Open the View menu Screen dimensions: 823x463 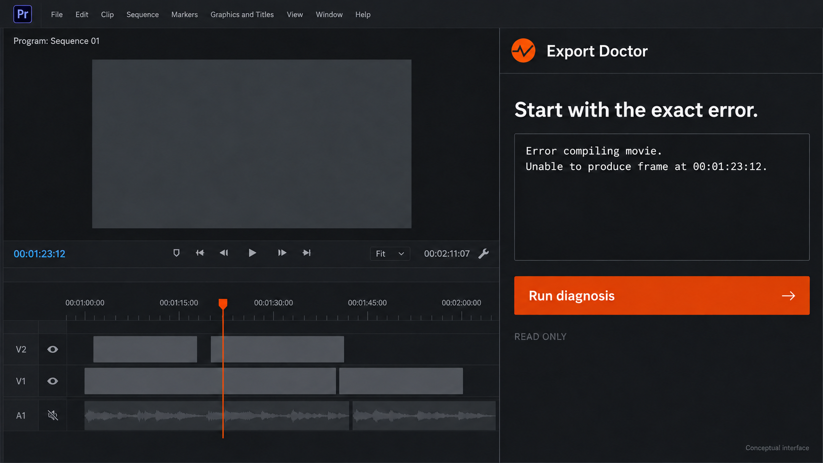[295, 15]
